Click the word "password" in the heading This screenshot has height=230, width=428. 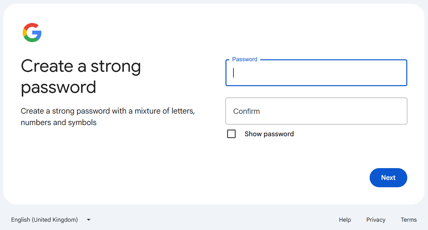pos(58,87)
